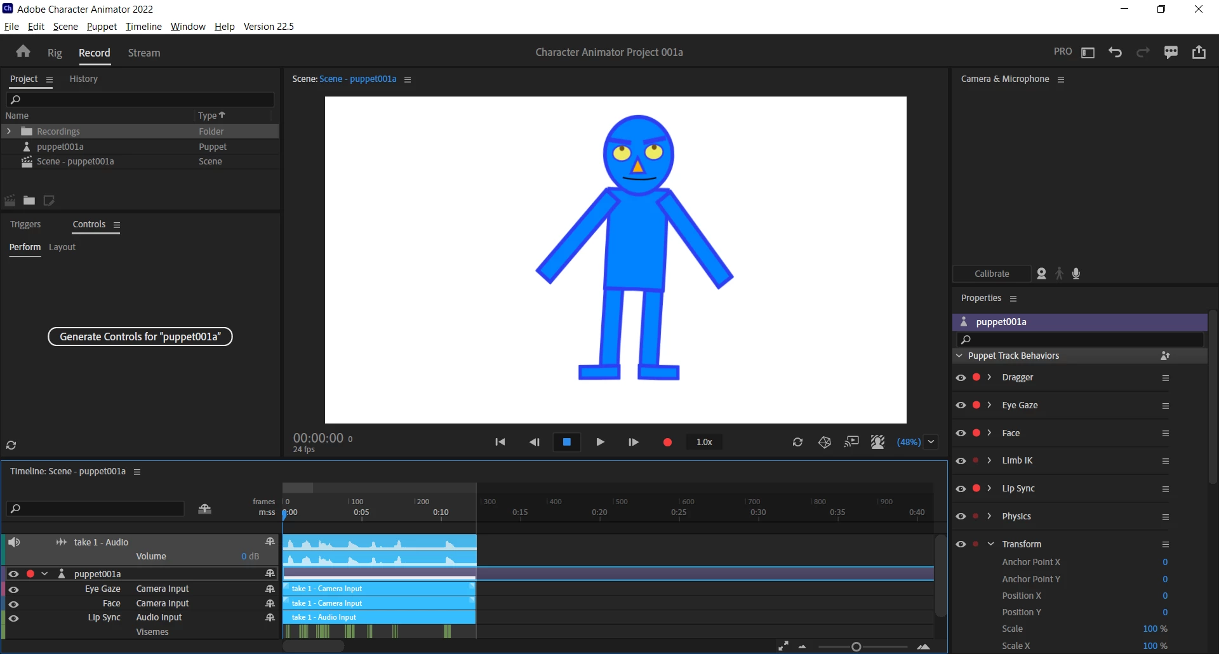Click the stream live output icon
Viewport: 1219px width, 654px height.
[x=851, y=442]
